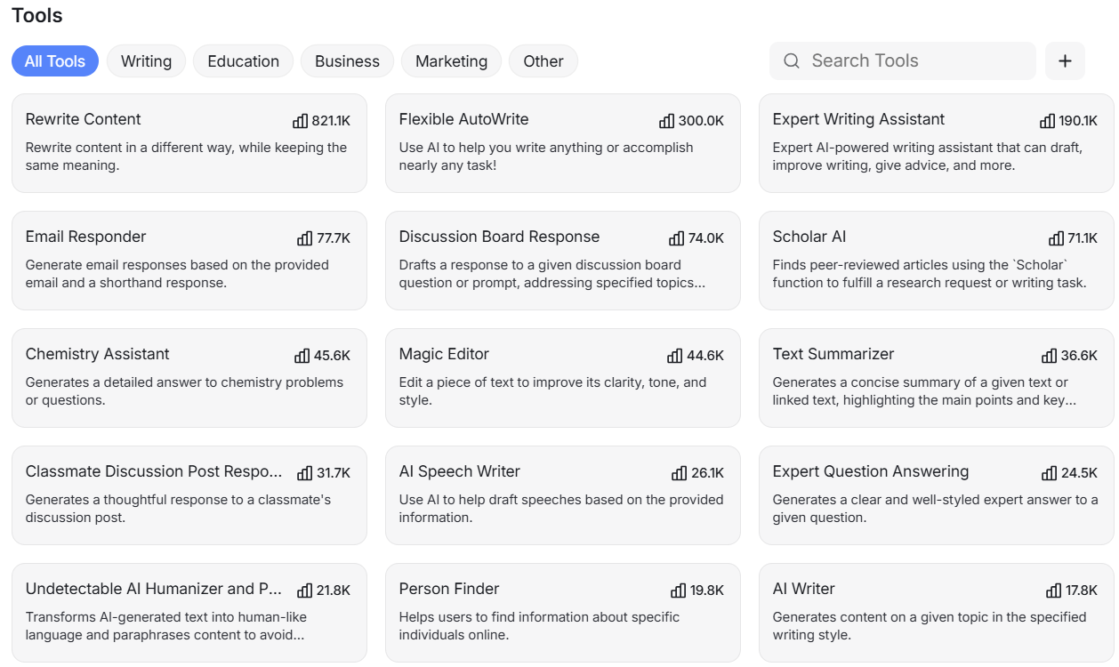The width and height of the screenshot is (1119, 667).
Task: Click usage chart icon on Undetectable AI Humanizer
Action: pos(305,591)
